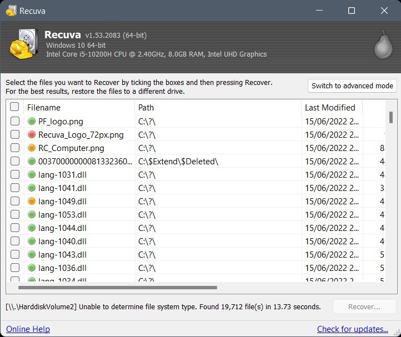Tick the select-all checkbox in header

click(x=14, y=107)
